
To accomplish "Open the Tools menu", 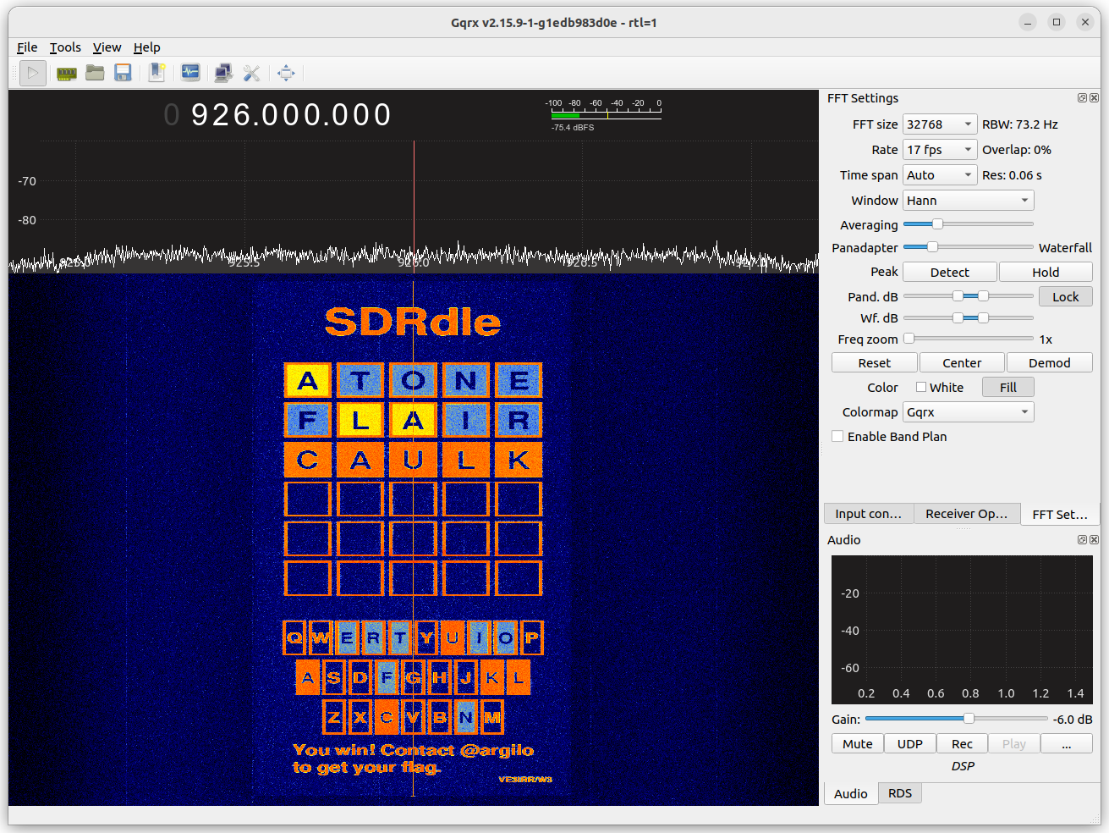I will coord(65,47).
